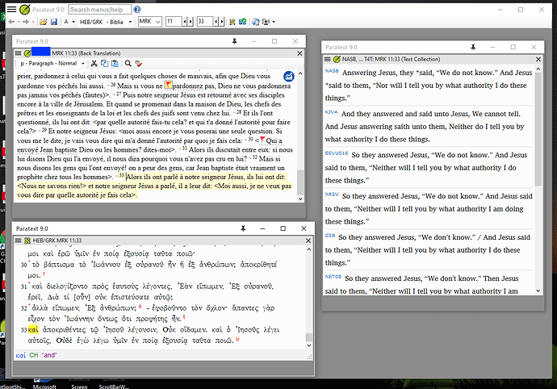Go to previous verse with stepper
The image size is (557, 389).
[216, 22]
